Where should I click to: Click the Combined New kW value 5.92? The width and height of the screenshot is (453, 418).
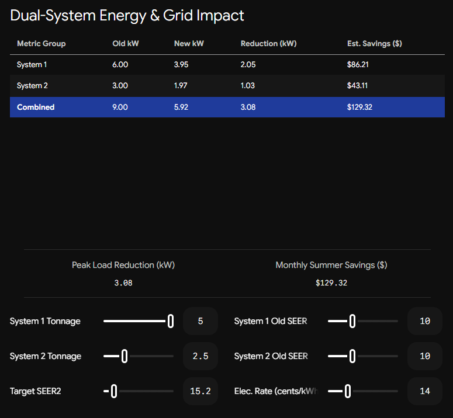coord(181,107)
